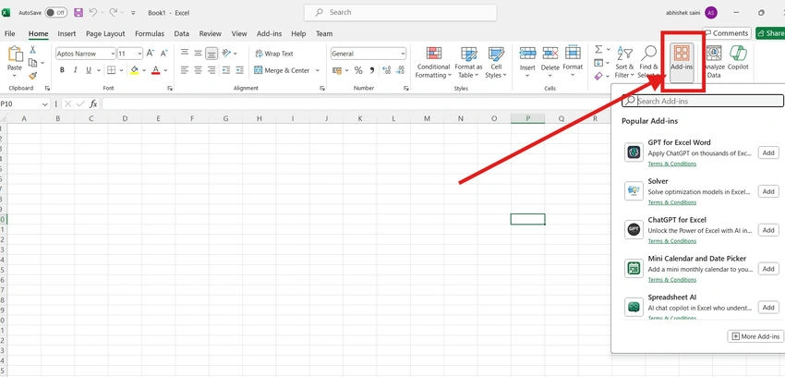Add the Mini Calendar and Date Picker add-in
785x377 pixels.
click(x=768, y=269)
